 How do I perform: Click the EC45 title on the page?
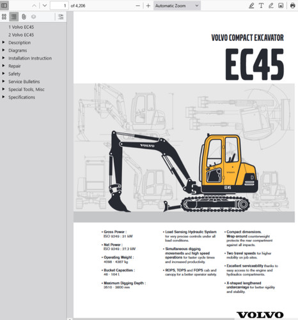pyautogui.click(x=255, y=64)
